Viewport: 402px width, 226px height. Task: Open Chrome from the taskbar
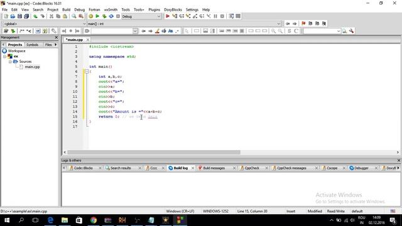94,220
